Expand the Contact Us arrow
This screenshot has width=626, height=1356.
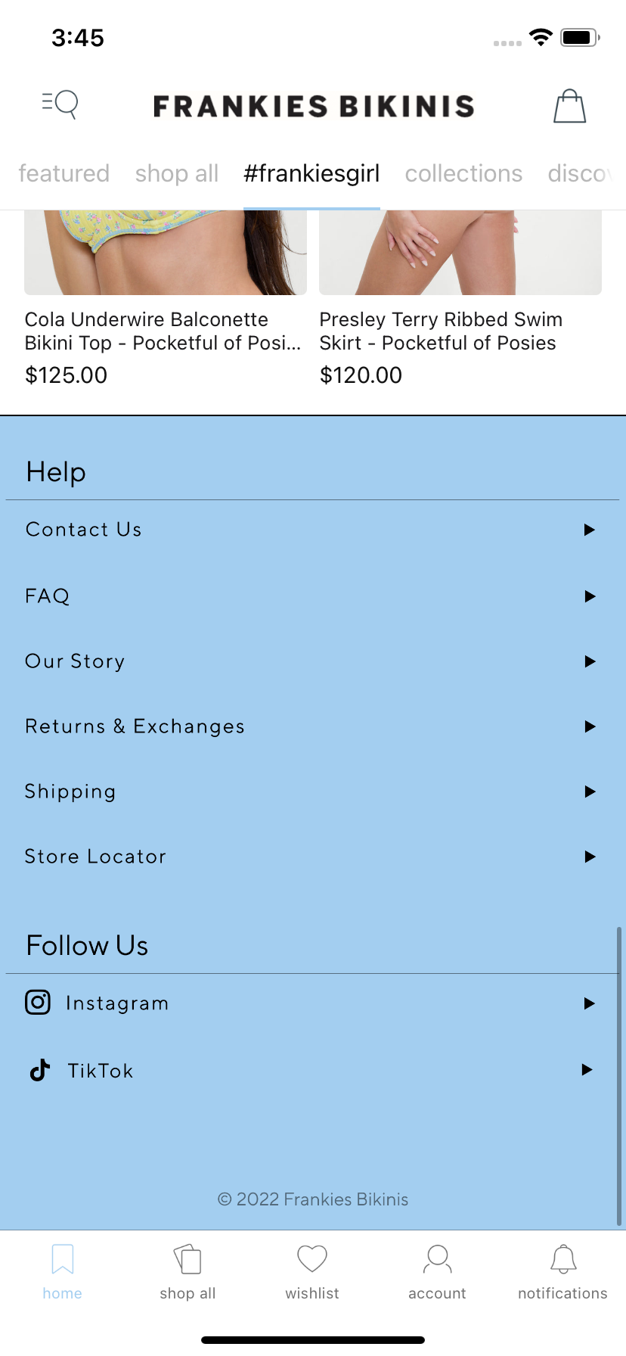point(590,530)
